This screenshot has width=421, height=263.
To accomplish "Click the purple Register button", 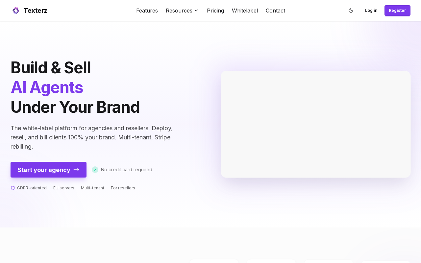I will (397, 11).
